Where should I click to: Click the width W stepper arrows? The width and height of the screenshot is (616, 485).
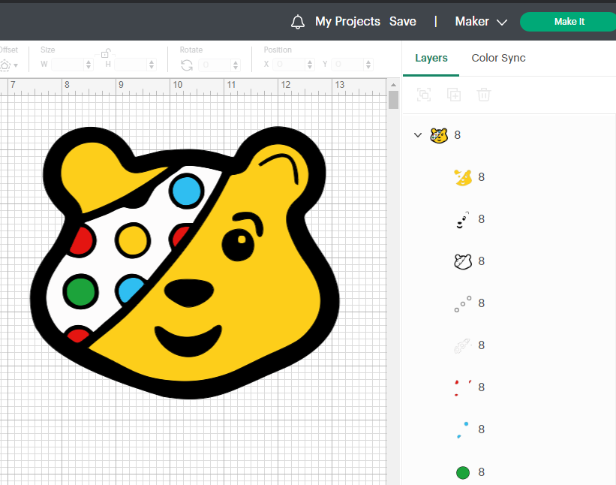[89, 64]
